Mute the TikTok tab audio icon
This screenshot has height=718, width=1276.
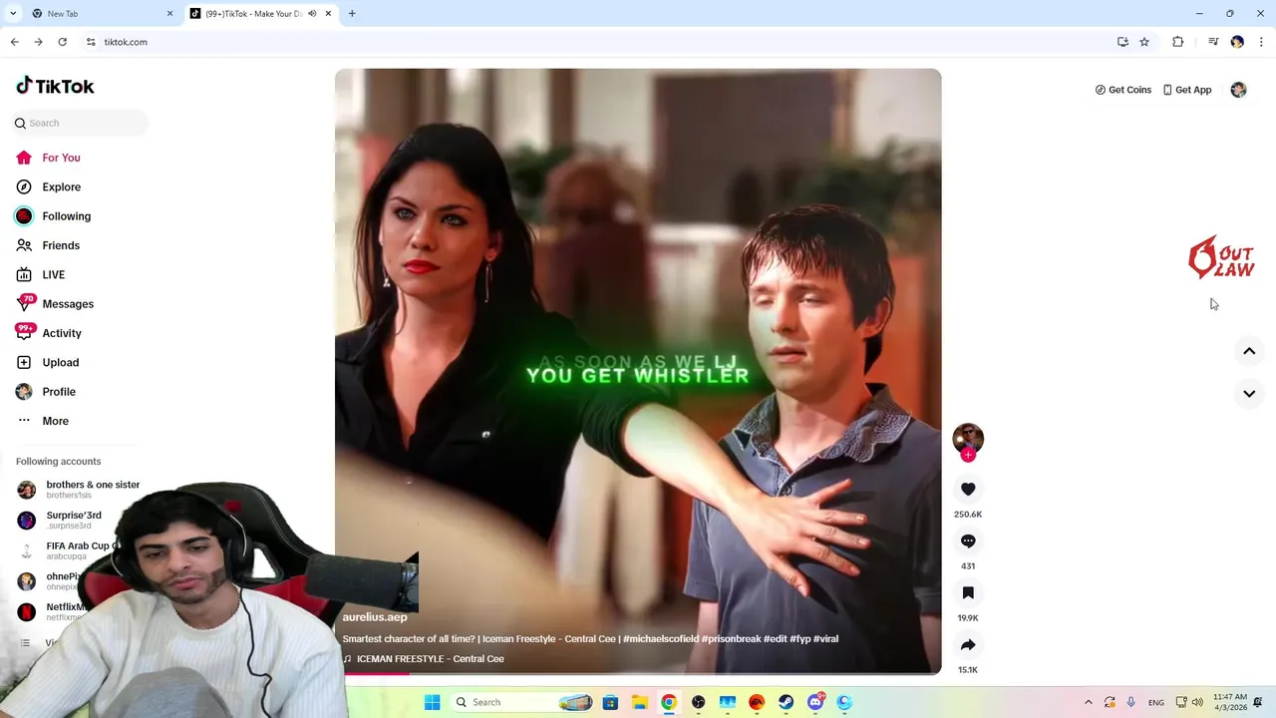click(312, 14)
